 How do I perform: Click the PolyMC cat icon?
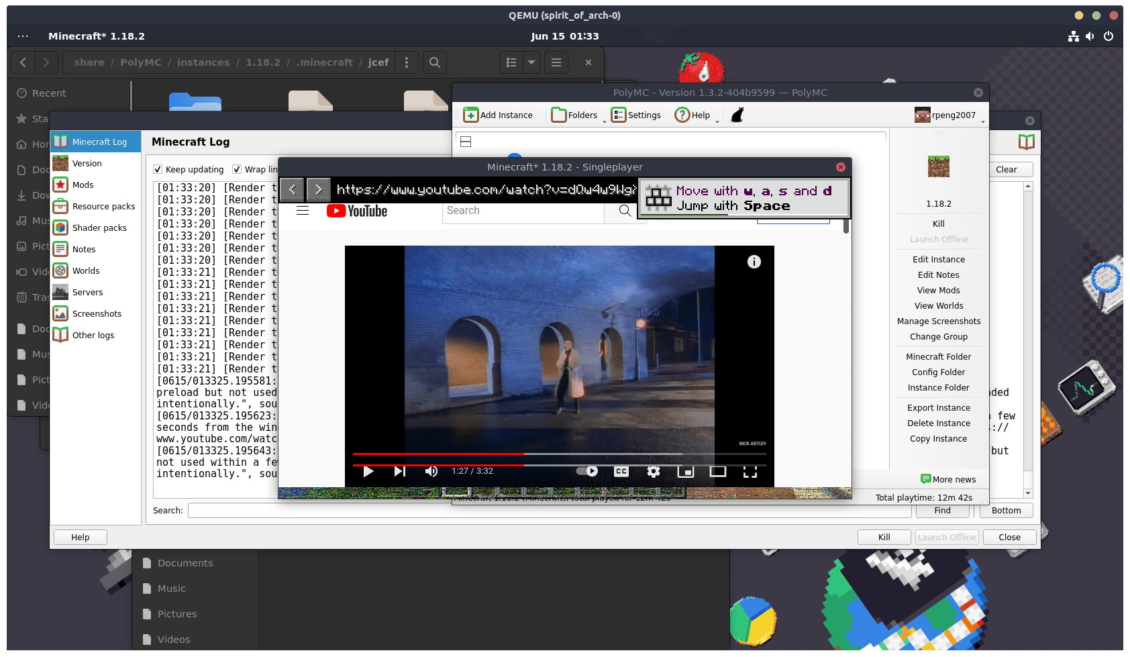tap(737, 115)
